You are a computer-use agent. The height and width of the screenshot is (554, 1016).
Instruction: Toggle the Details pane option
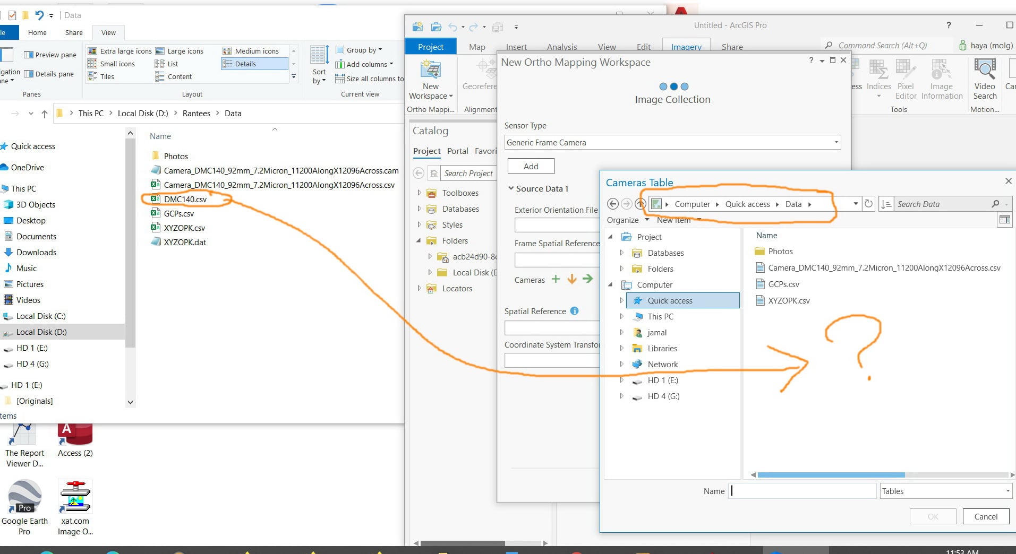[x=49, y=74]
